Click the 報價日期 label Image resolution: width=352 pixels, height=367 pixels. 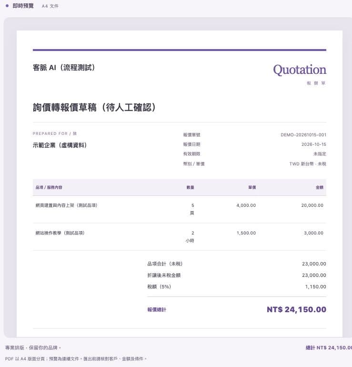coord(191,144)
